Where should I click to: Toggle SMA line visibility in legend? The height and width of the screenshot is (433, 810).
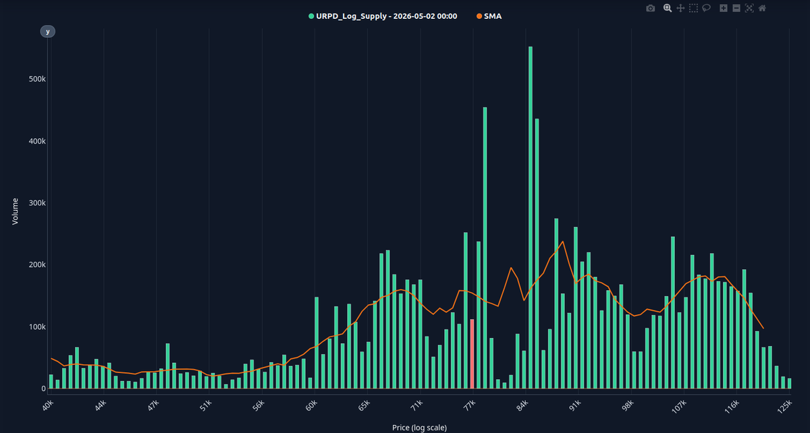click(489, 16)
